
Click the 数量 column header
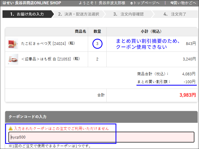coord(97,31)
